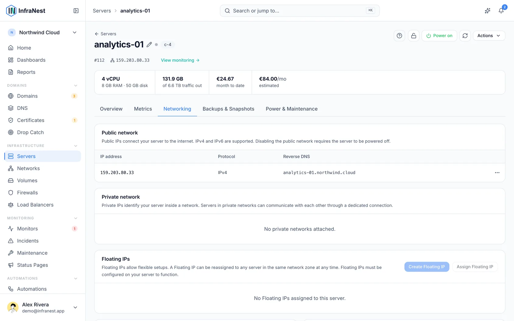
Task: Open the Power & Maintenance tab
Action: click(292, 109)
